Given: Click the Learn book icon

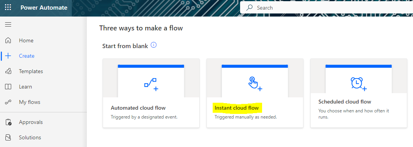Looking at the screenshot, I should (x=8, y=87).
